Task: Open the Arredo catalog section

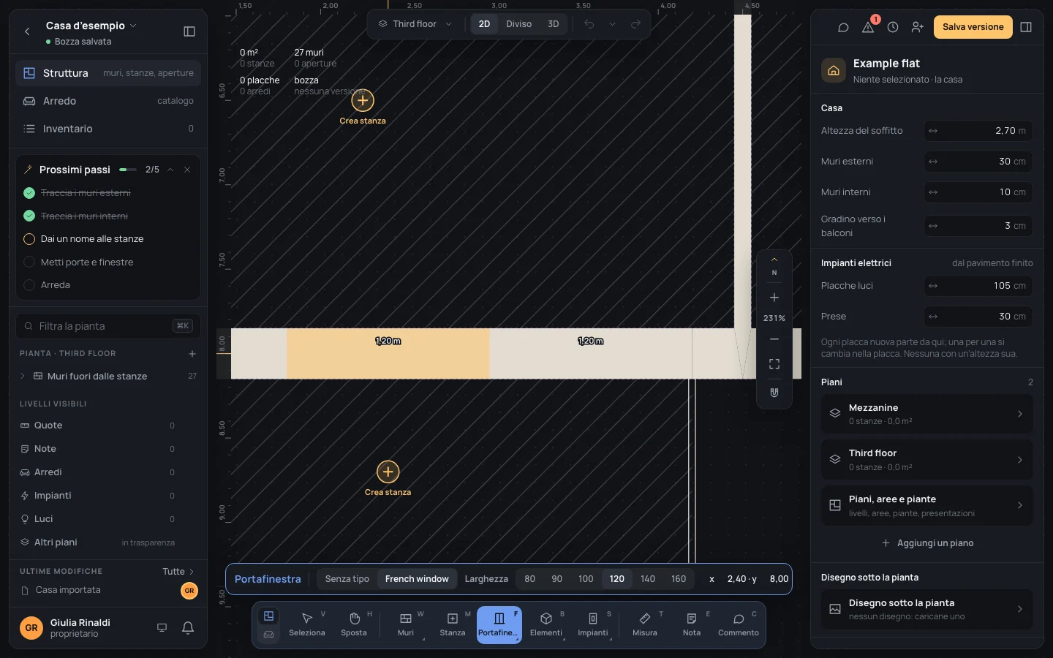Action: 108,101
